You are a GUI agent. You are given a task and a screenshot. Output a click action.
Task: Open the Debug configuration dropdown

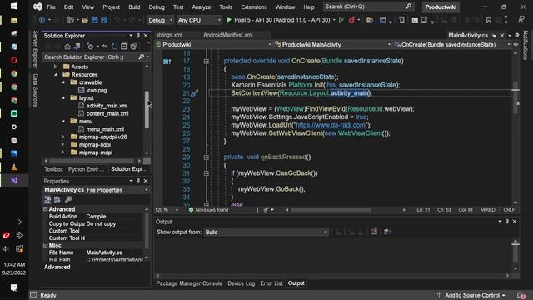160,20
